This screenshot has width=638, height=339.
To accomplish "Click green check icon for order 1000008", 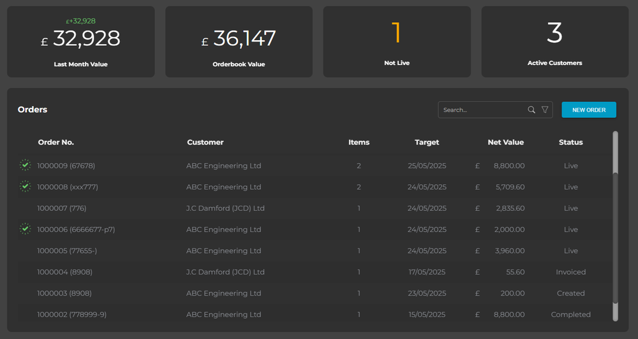I will 26,186.
